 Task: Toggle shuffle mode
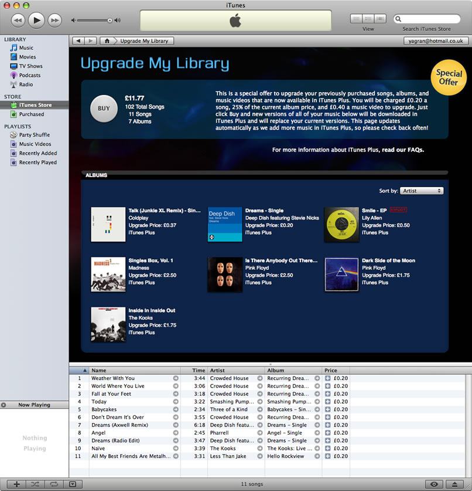coord(35,484)
